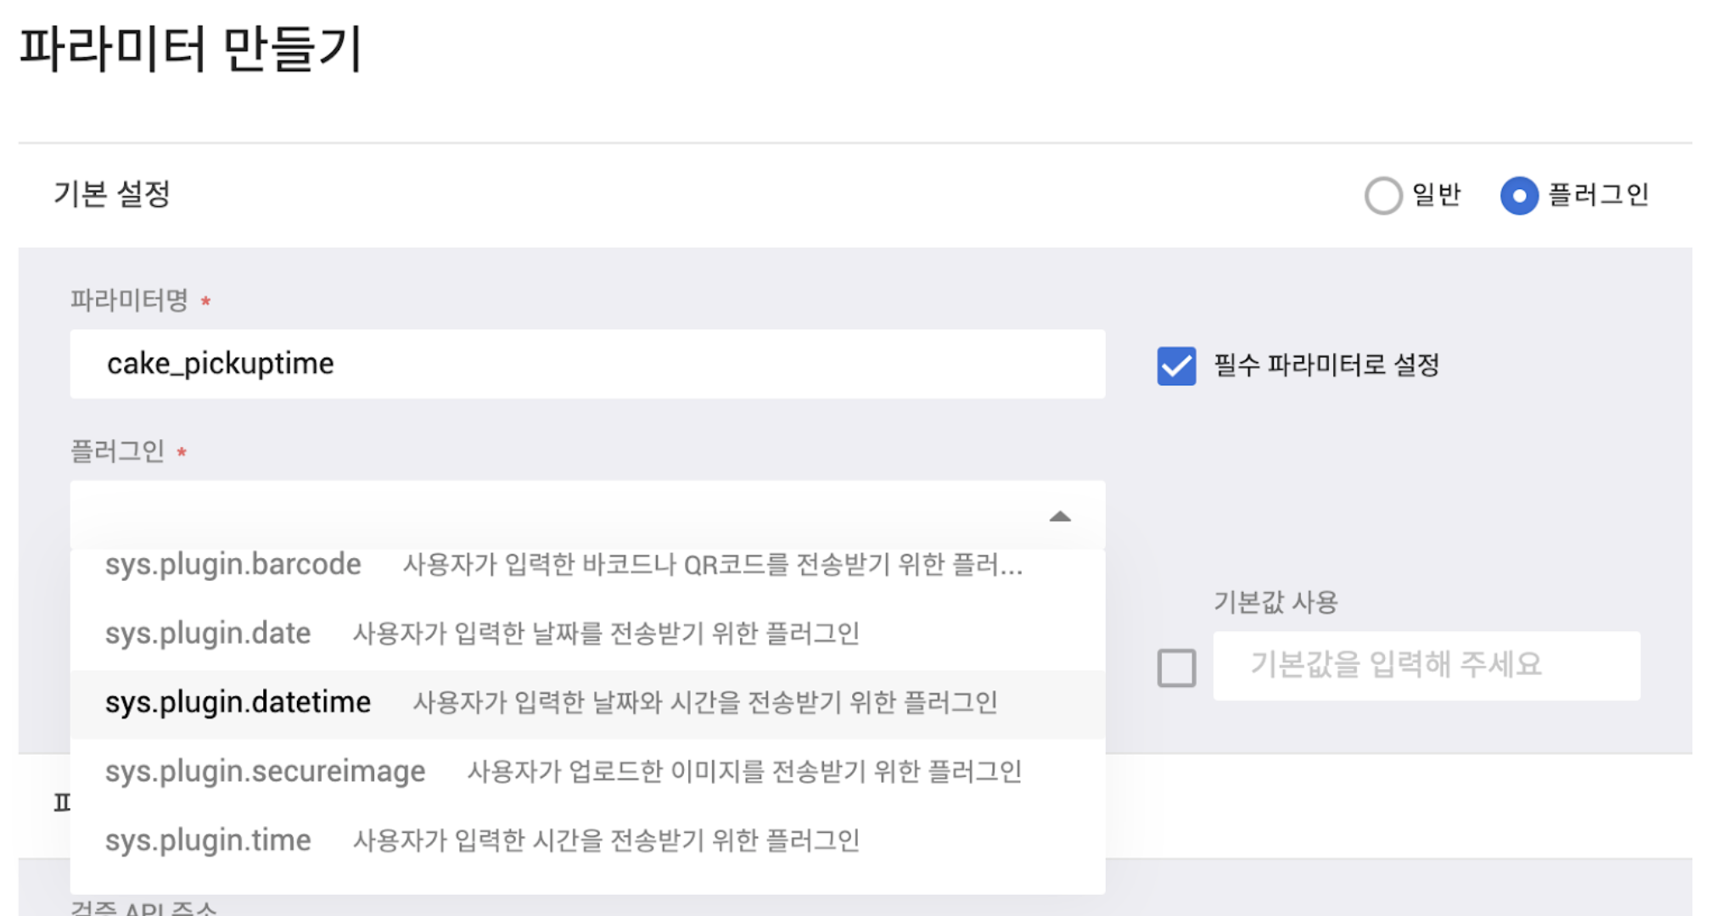Click the 기본 설정 section heading

[x=112, y=194]
